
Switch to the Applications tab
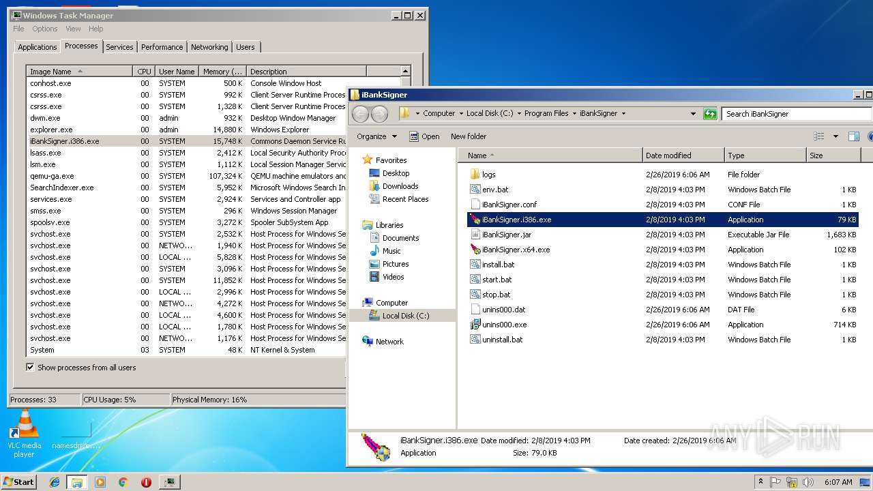point(37,47)
